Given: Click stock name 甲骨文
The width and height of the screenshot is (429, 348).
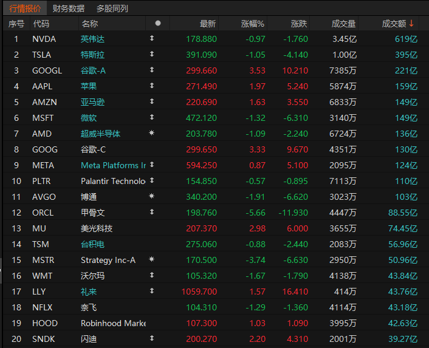Looking at the screenshot, I should (x=92, y=213).
